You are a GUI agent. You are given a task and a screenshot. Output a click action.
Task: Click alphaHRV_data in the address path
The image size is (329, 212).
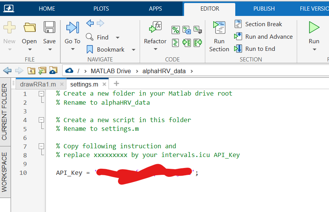164,71
